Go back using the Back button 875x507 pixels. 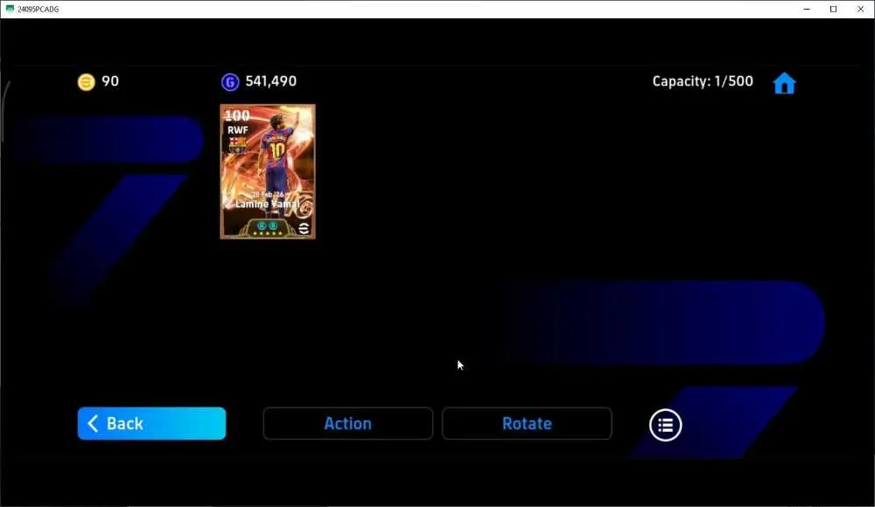coord(151,423)
